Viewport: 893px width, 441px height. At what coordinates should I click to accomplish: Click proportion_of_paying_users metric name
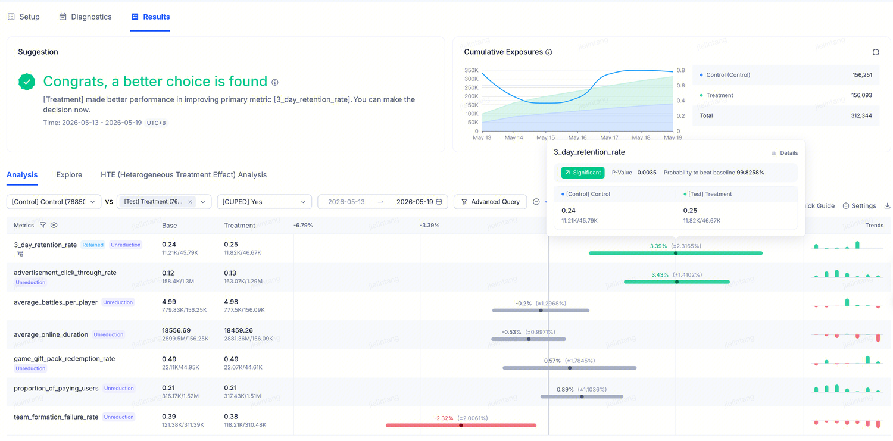[x=57, y=389]
